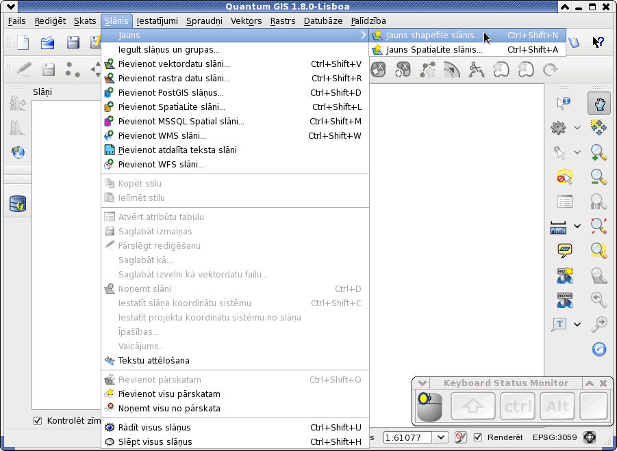Click the New Bookmark icon
The height and width of the screenshot is (451, 617).
coord(565,275)
